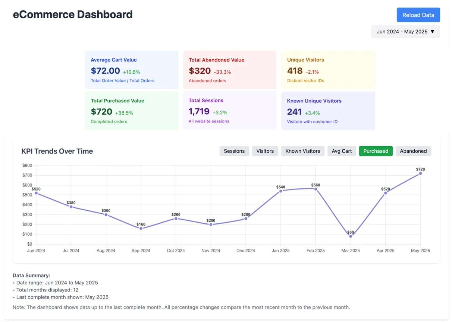Pick the Feb 2025 $560 data point
The height and width of the screenshot is (322, 452).
316,189
